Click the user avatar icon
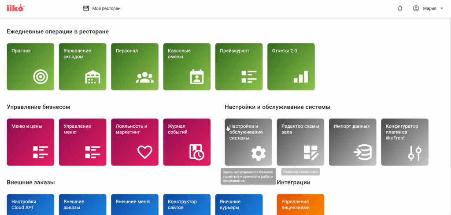 click(416, 8)
